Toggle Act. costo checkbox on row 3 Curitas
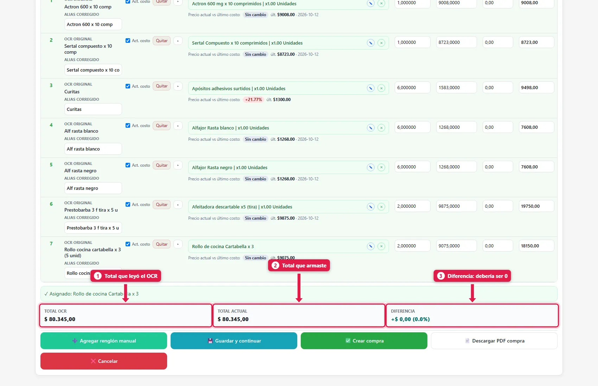Image resolution: width=598 pixels, height=386 pixels. coord(128,86)
